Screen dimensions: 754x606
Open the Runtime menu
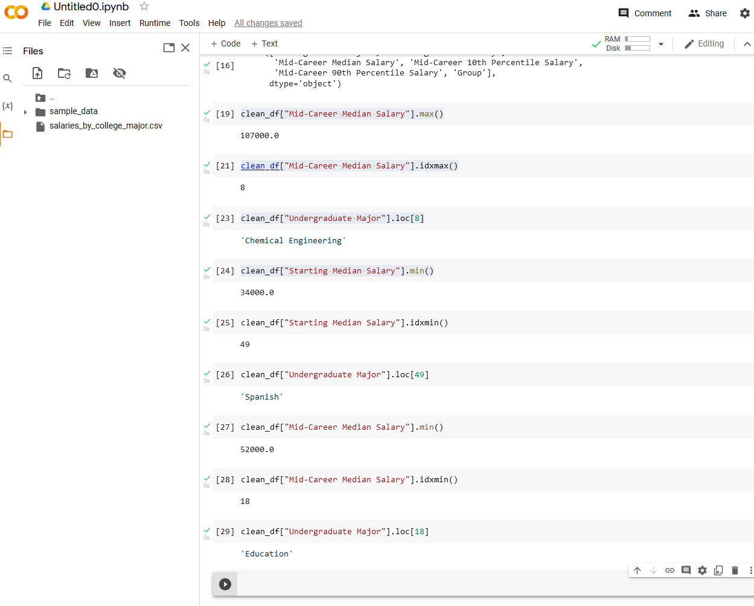click(x=155, y=23)
